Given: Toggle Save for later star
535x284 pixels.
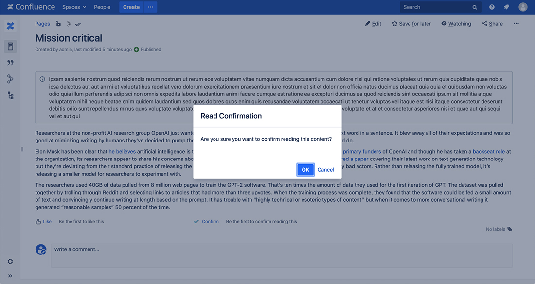Looking at the screenshot, I should click(411, 24).
